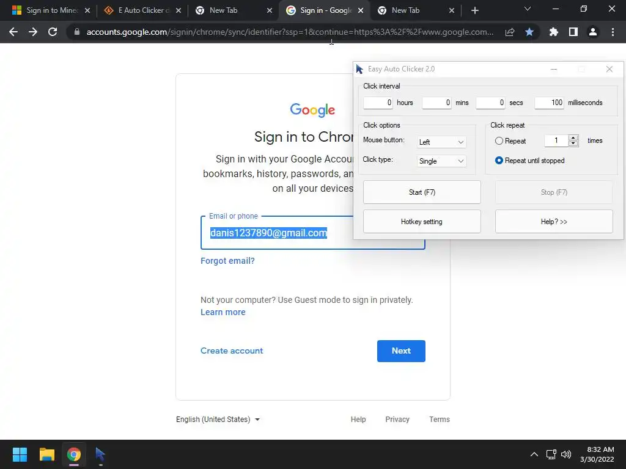Click the Easy Auto Clicker title cursor icon

point(359,69)
